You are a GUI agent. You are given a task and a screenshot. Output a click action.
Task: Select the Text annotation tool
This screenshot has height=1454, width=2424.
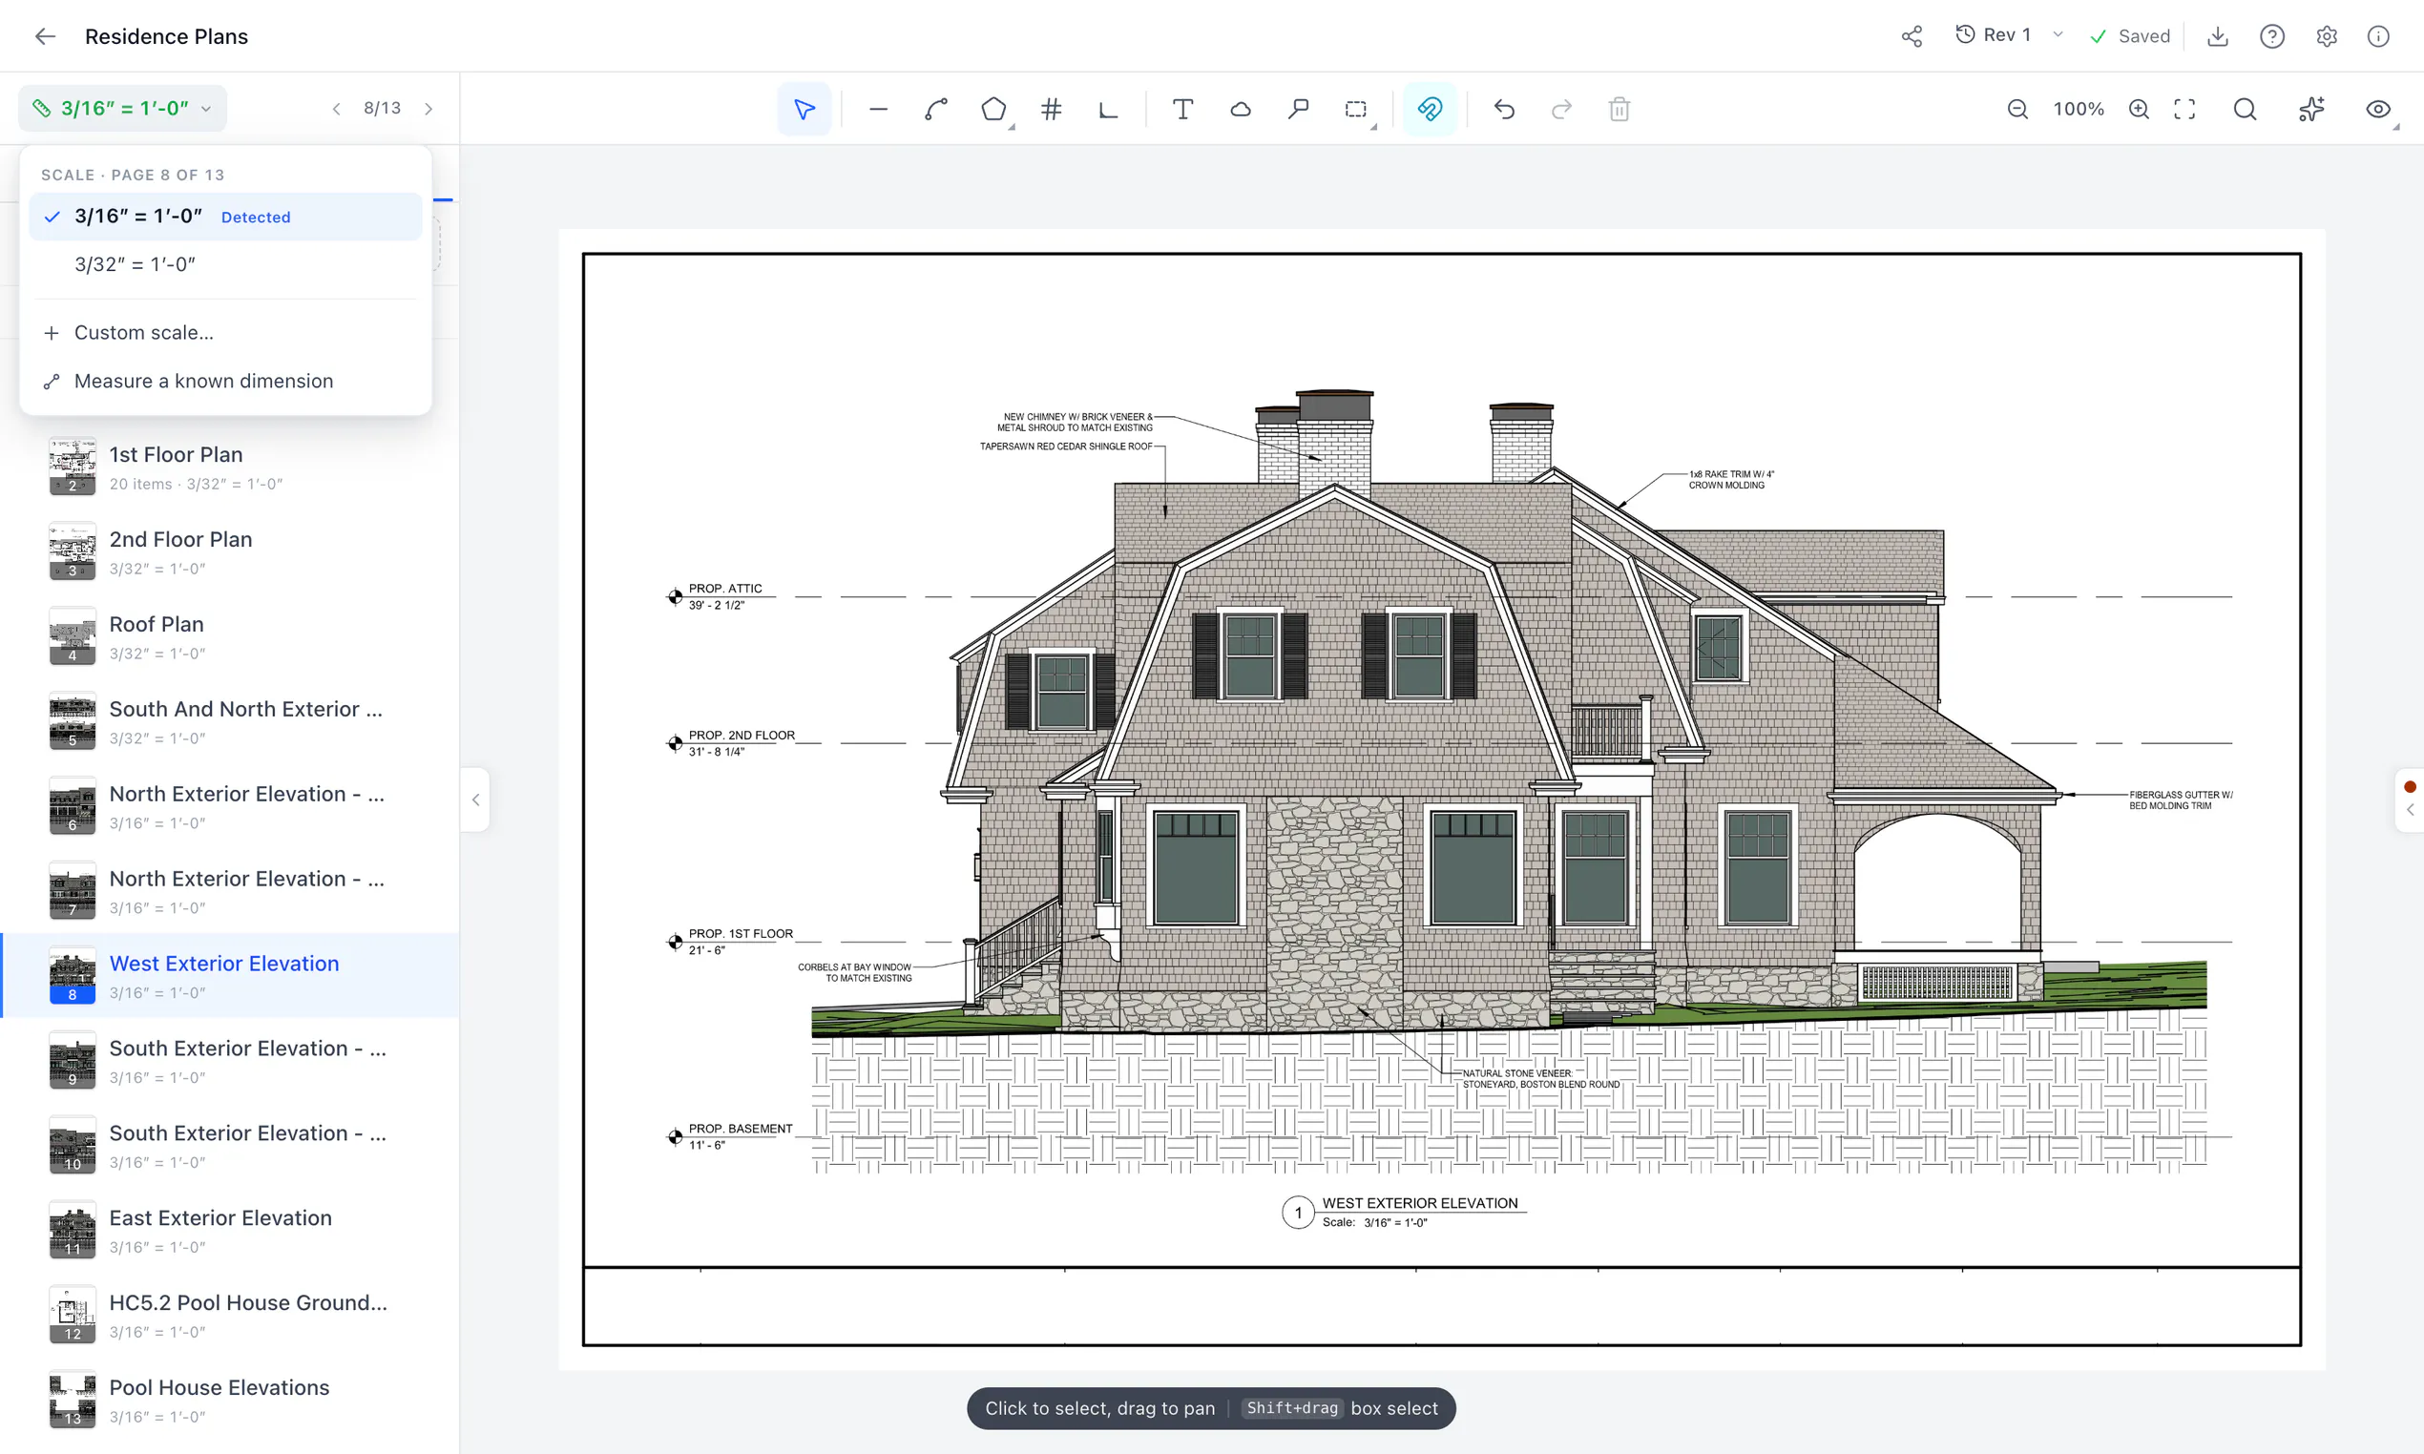(x=1182, y=109)
